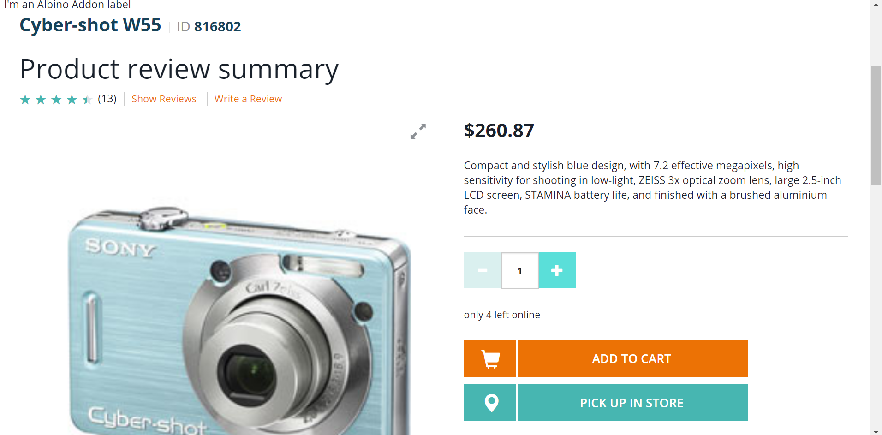Screen dimensions: 882x435
Task: Decrease quantity with the minus button
Action: pyautogui.click(x=483, y=270)
